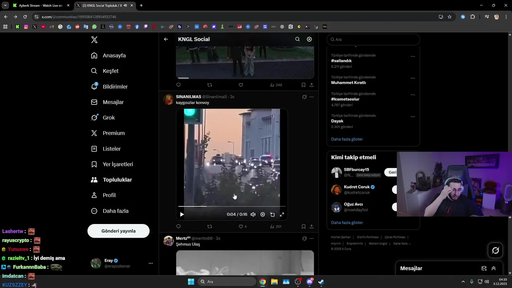
Task: Click the Gönderi yayınla button
Action: click(118, 231)
